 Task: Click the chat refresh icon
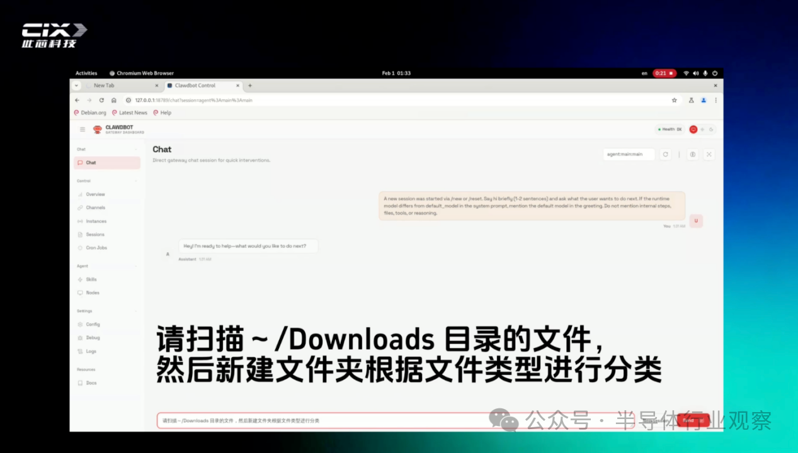665,154
